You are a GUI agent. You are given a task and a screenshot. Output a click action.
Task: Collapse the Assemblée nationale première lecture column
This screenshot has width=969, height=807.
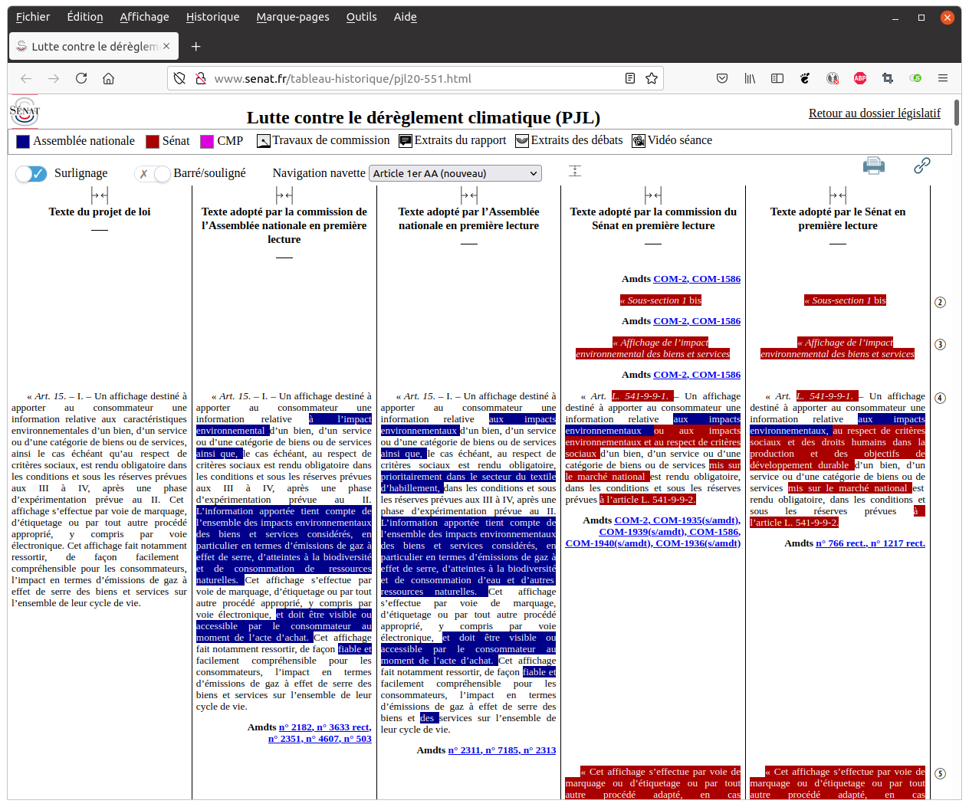tap(469, 195)
